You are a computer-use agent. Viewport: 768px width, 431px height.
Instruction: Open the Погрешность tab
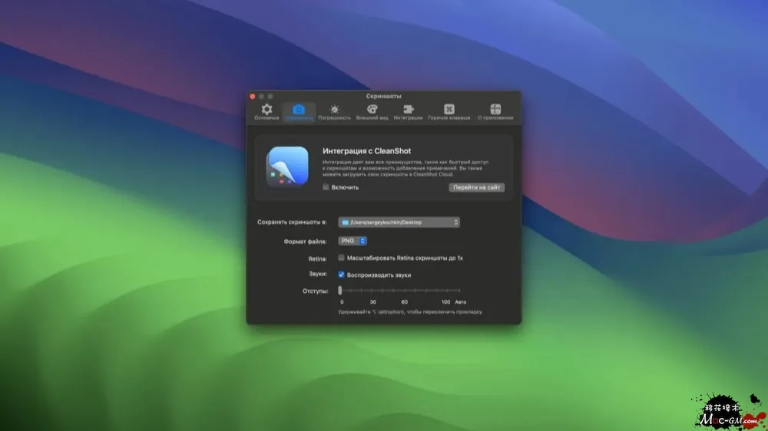pos(334,112)
